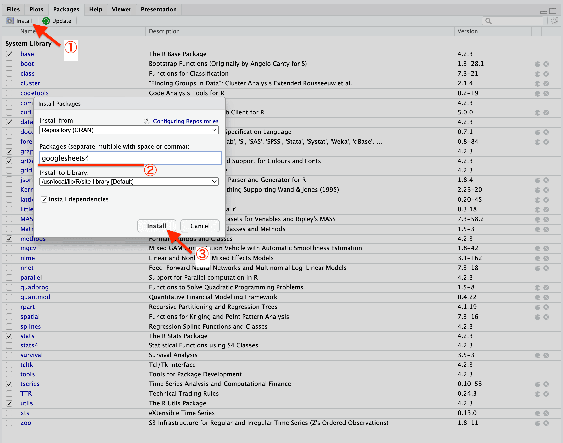Uncheck Install dependencies checkbox
The height and width of the screenshot is (443, 563).
point(44,199)
